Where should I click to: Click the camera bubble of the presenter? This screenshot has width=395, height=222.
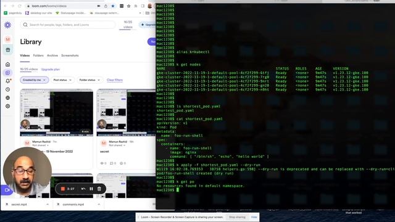coord(27,171)
